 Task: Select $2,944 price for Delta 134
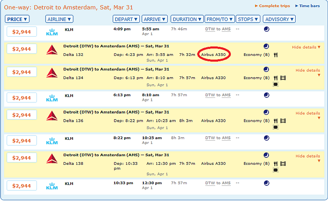[22, 72]
